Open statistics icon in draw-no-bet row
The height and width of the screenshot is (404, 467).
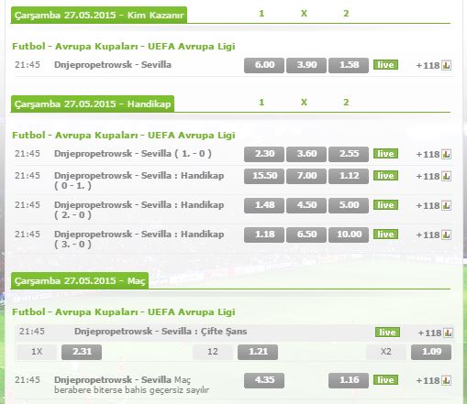pyautogui.click(x=446, y=380)
